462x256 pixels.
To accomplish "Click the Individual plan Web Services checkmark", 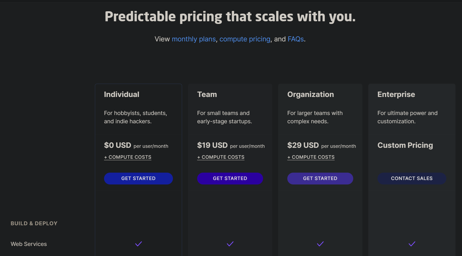I will tap(138, 244).
